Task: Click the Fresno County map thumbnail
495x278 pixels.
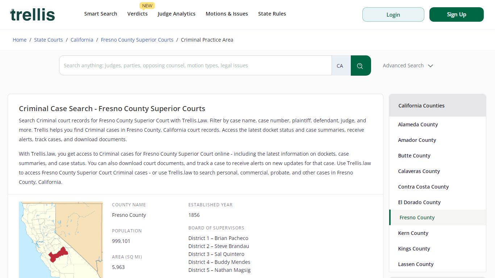Action: pos(61,240)
